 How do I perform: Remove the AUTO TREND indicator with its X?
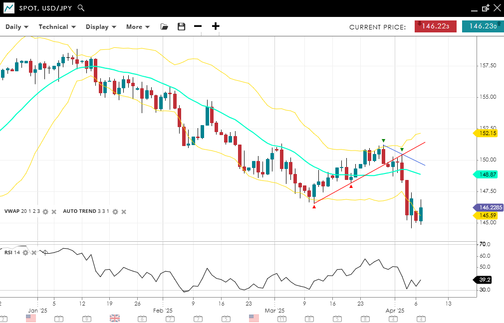[124, 212]
